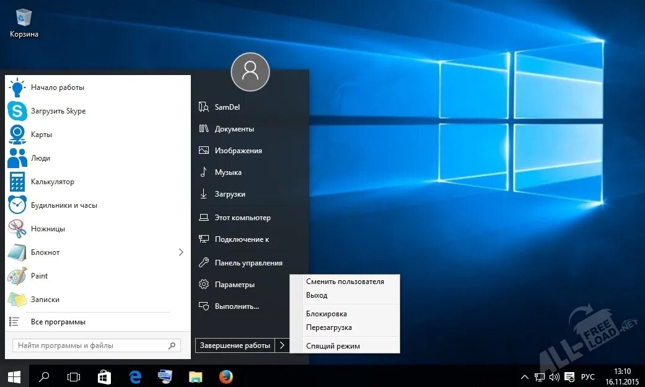The image size is (645, 387).
Task: Expand the Блокнот jump list chevron
Action: click(180, 252)
